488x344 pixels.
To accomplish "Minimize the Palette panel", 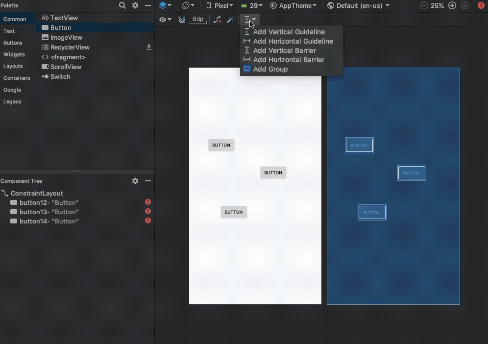I will (x=148, y=5).
